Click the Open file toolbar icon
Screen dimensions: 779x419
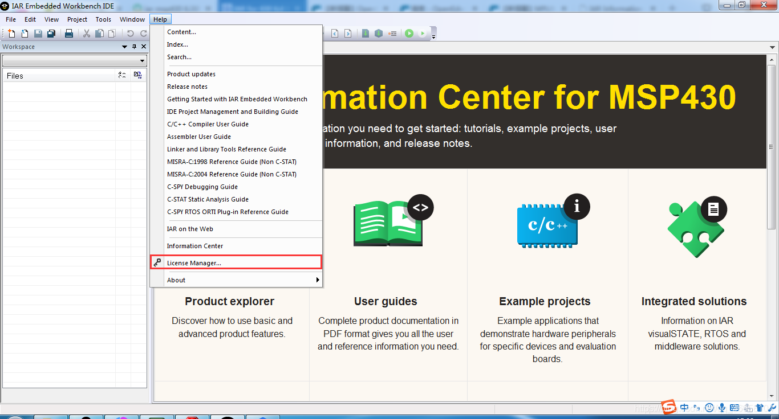(25, 34)
